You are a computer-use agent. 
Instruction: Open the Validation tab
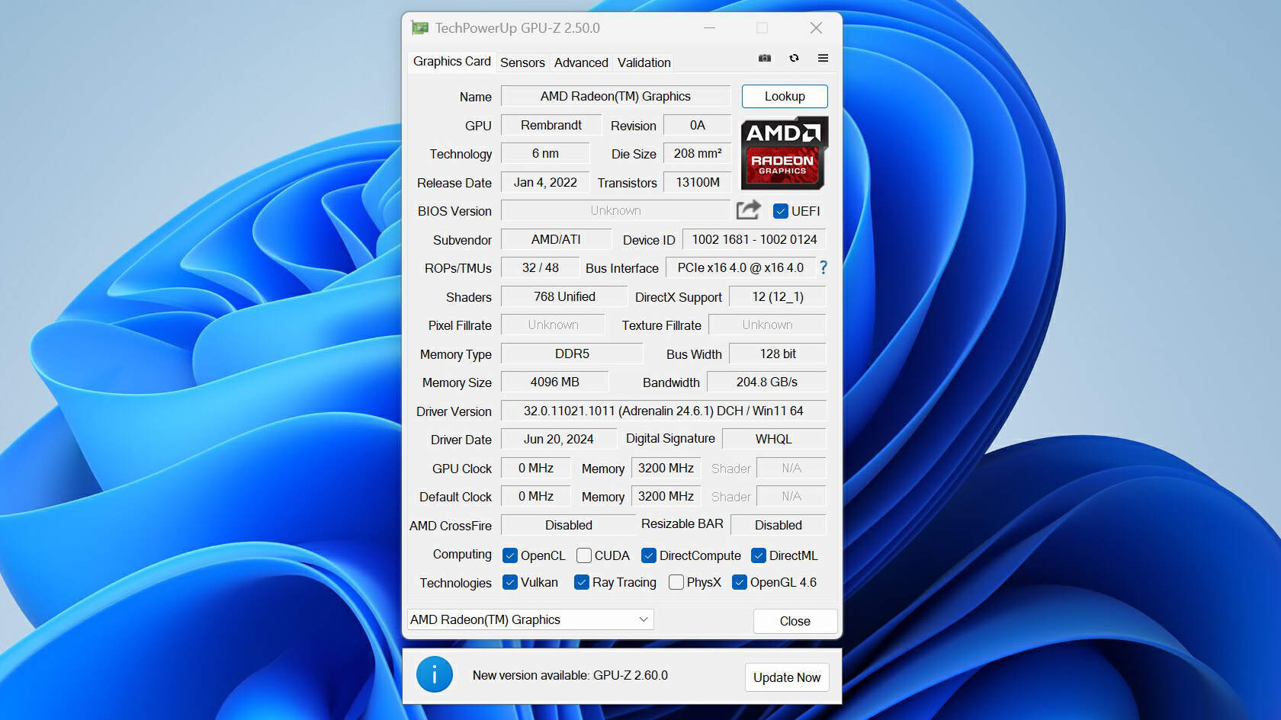[644, 62]
